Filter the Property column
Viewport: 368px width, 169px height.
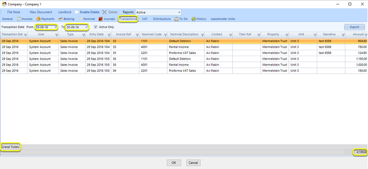(x=287, y=35)
